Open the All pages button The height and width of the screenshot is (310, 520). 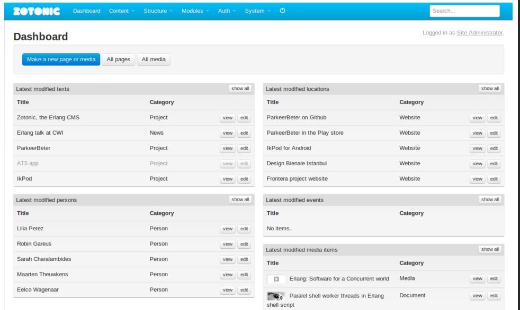coord(118,60)
